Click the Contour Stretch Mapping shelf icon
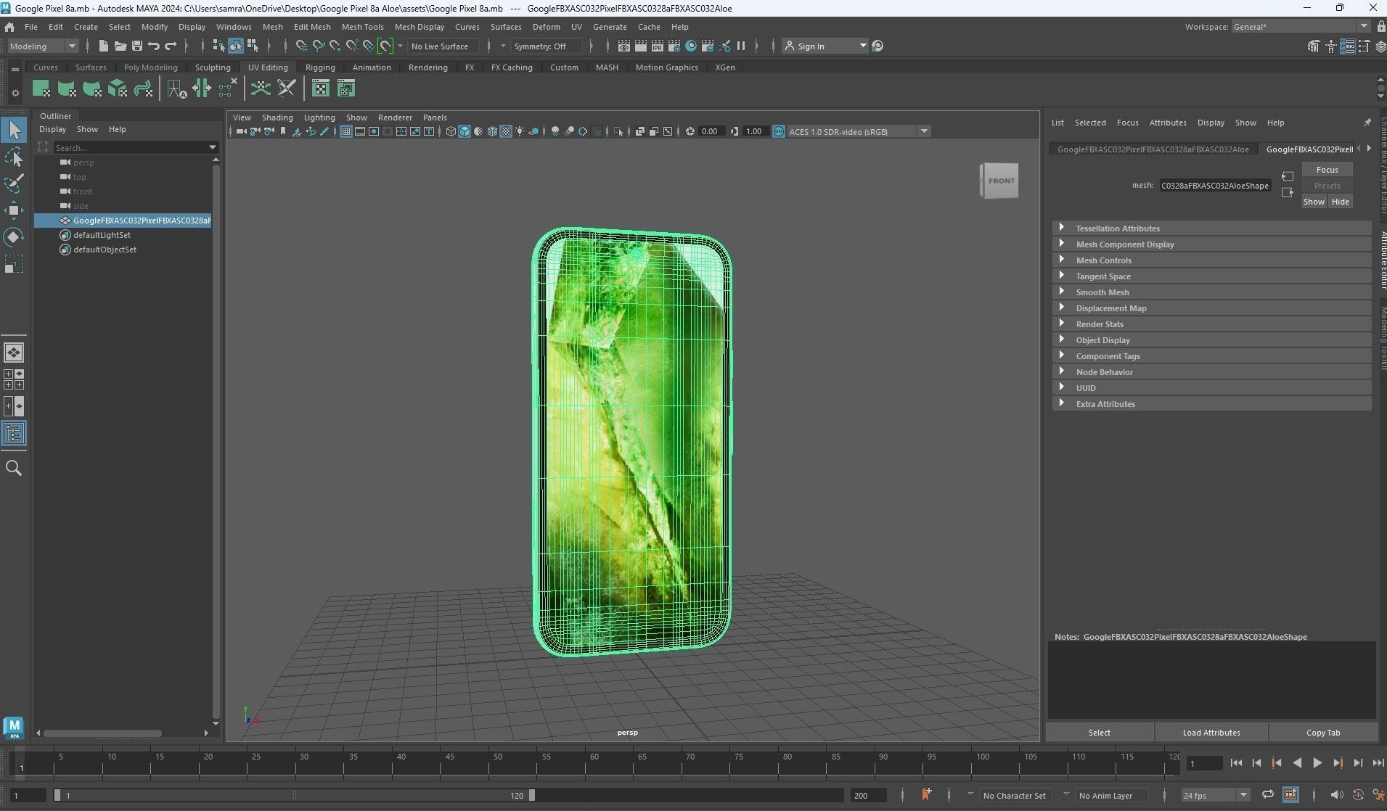 (143, 88)
